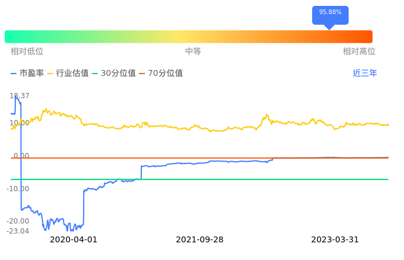Toggle the 市盈率 legend series

click(x=27, y=74)
